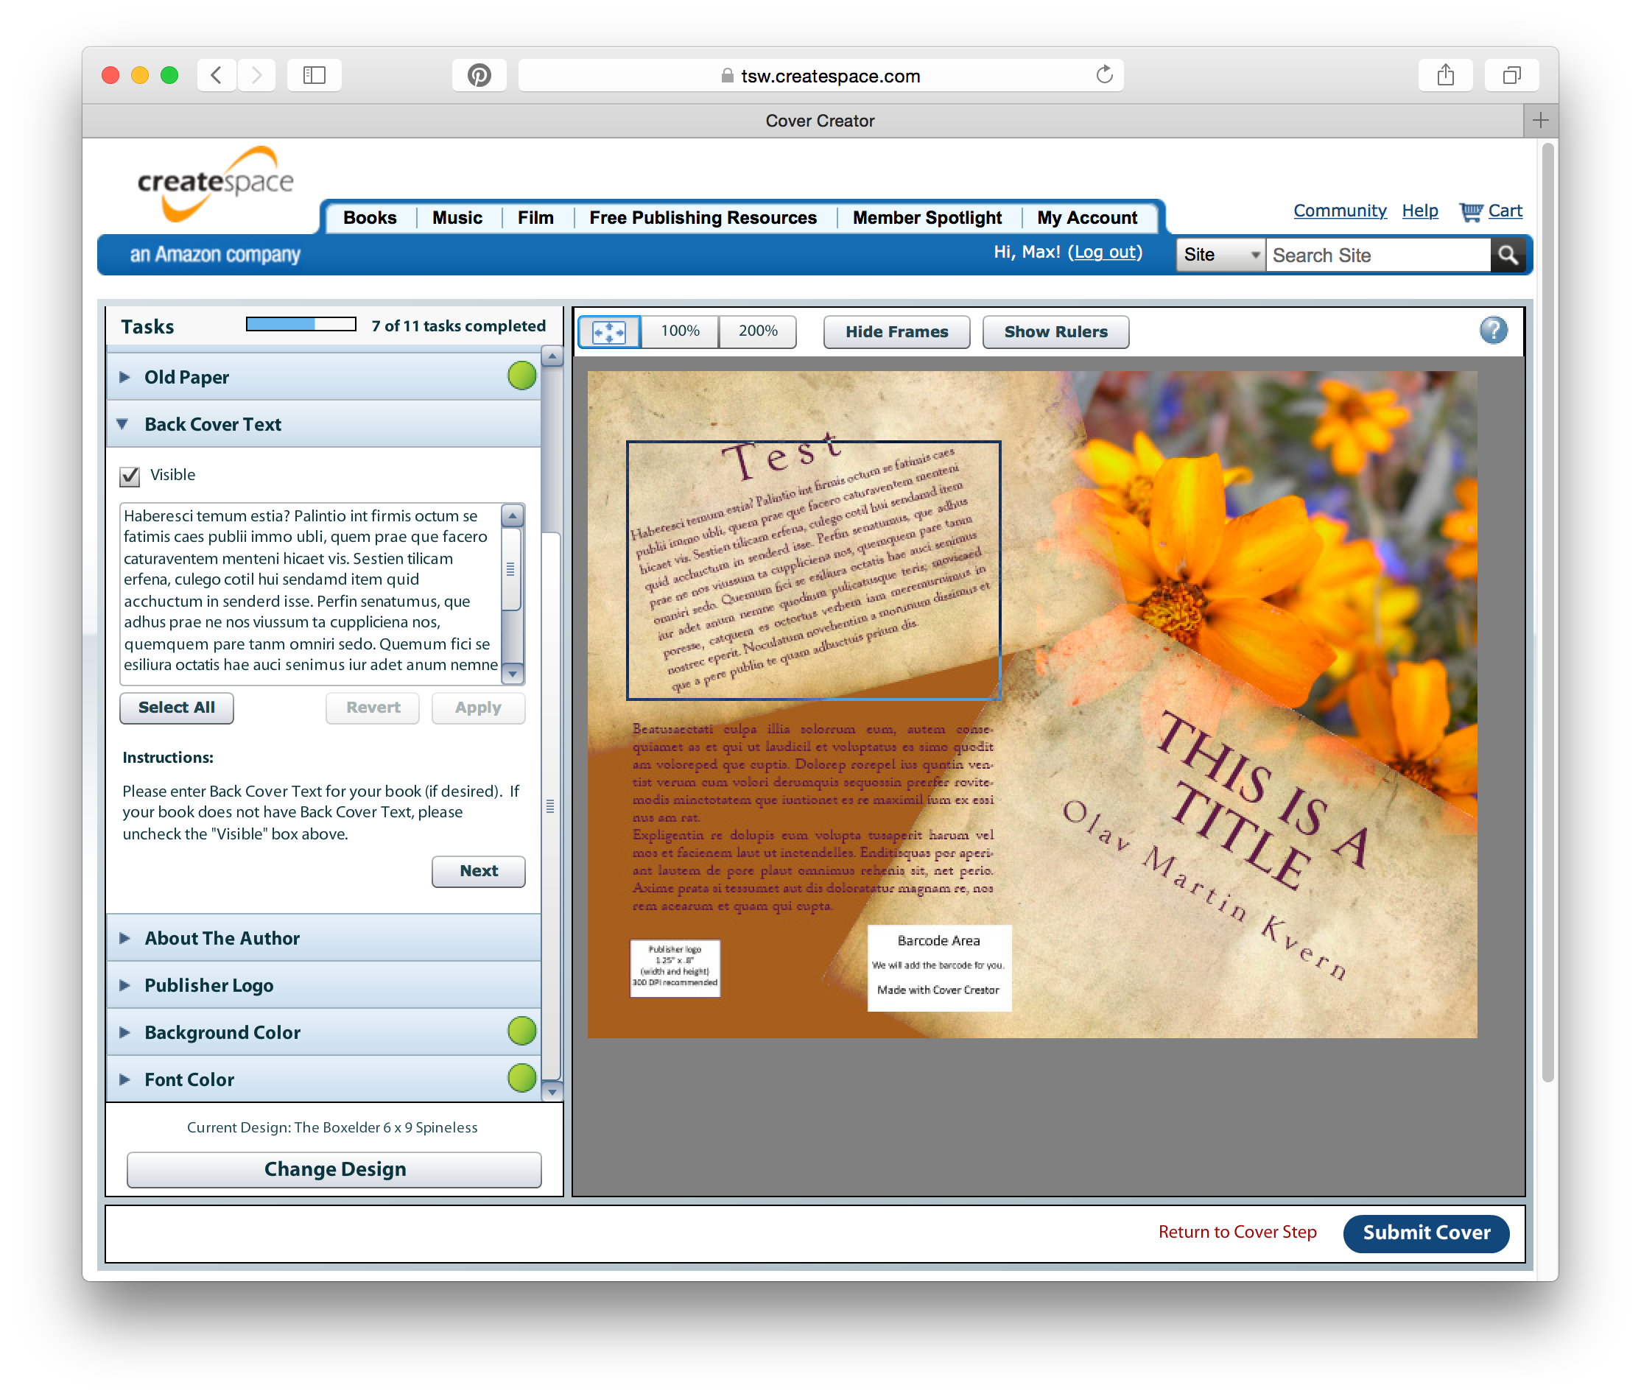This screenshot has width=1641, height=1399.
Task: Click the Pinterest extension icon
Action: coord(479,75)
